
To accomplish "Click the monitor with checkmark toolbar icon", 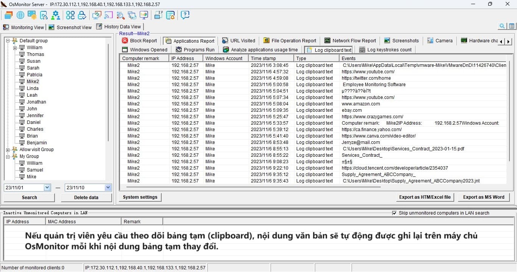I will point(97,15).
